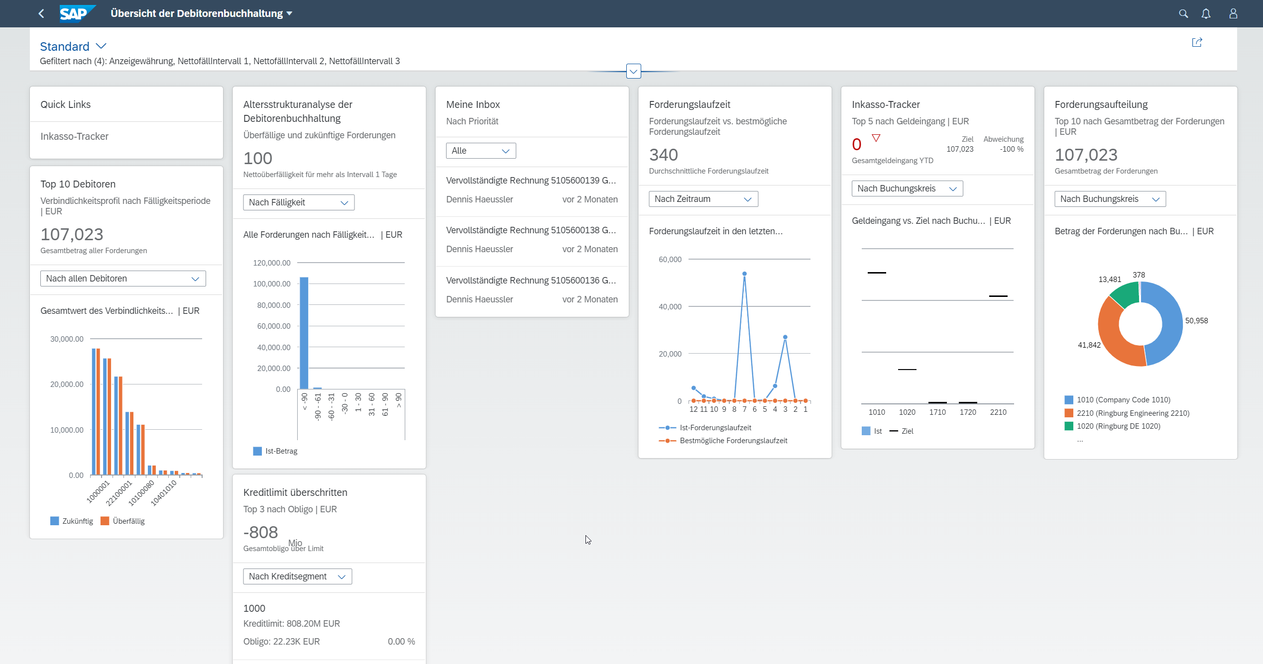Expand the filter bar header chevron

633,72
